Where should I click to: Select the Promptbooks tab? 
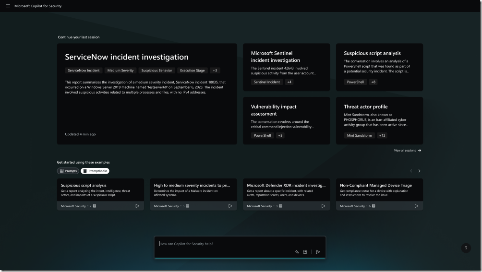pyautogui.click(x=95, y=171)
